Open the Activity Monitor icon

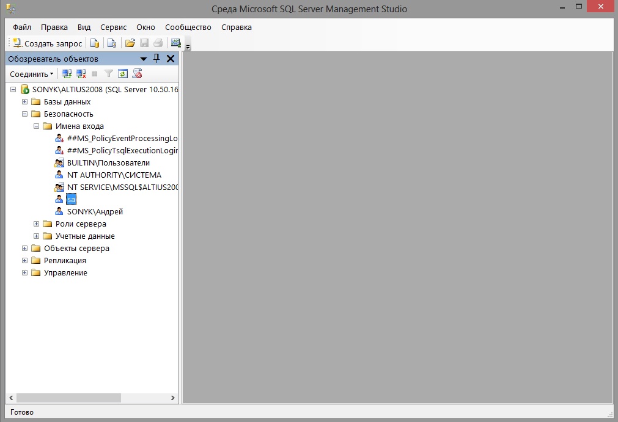pos(176,43)
